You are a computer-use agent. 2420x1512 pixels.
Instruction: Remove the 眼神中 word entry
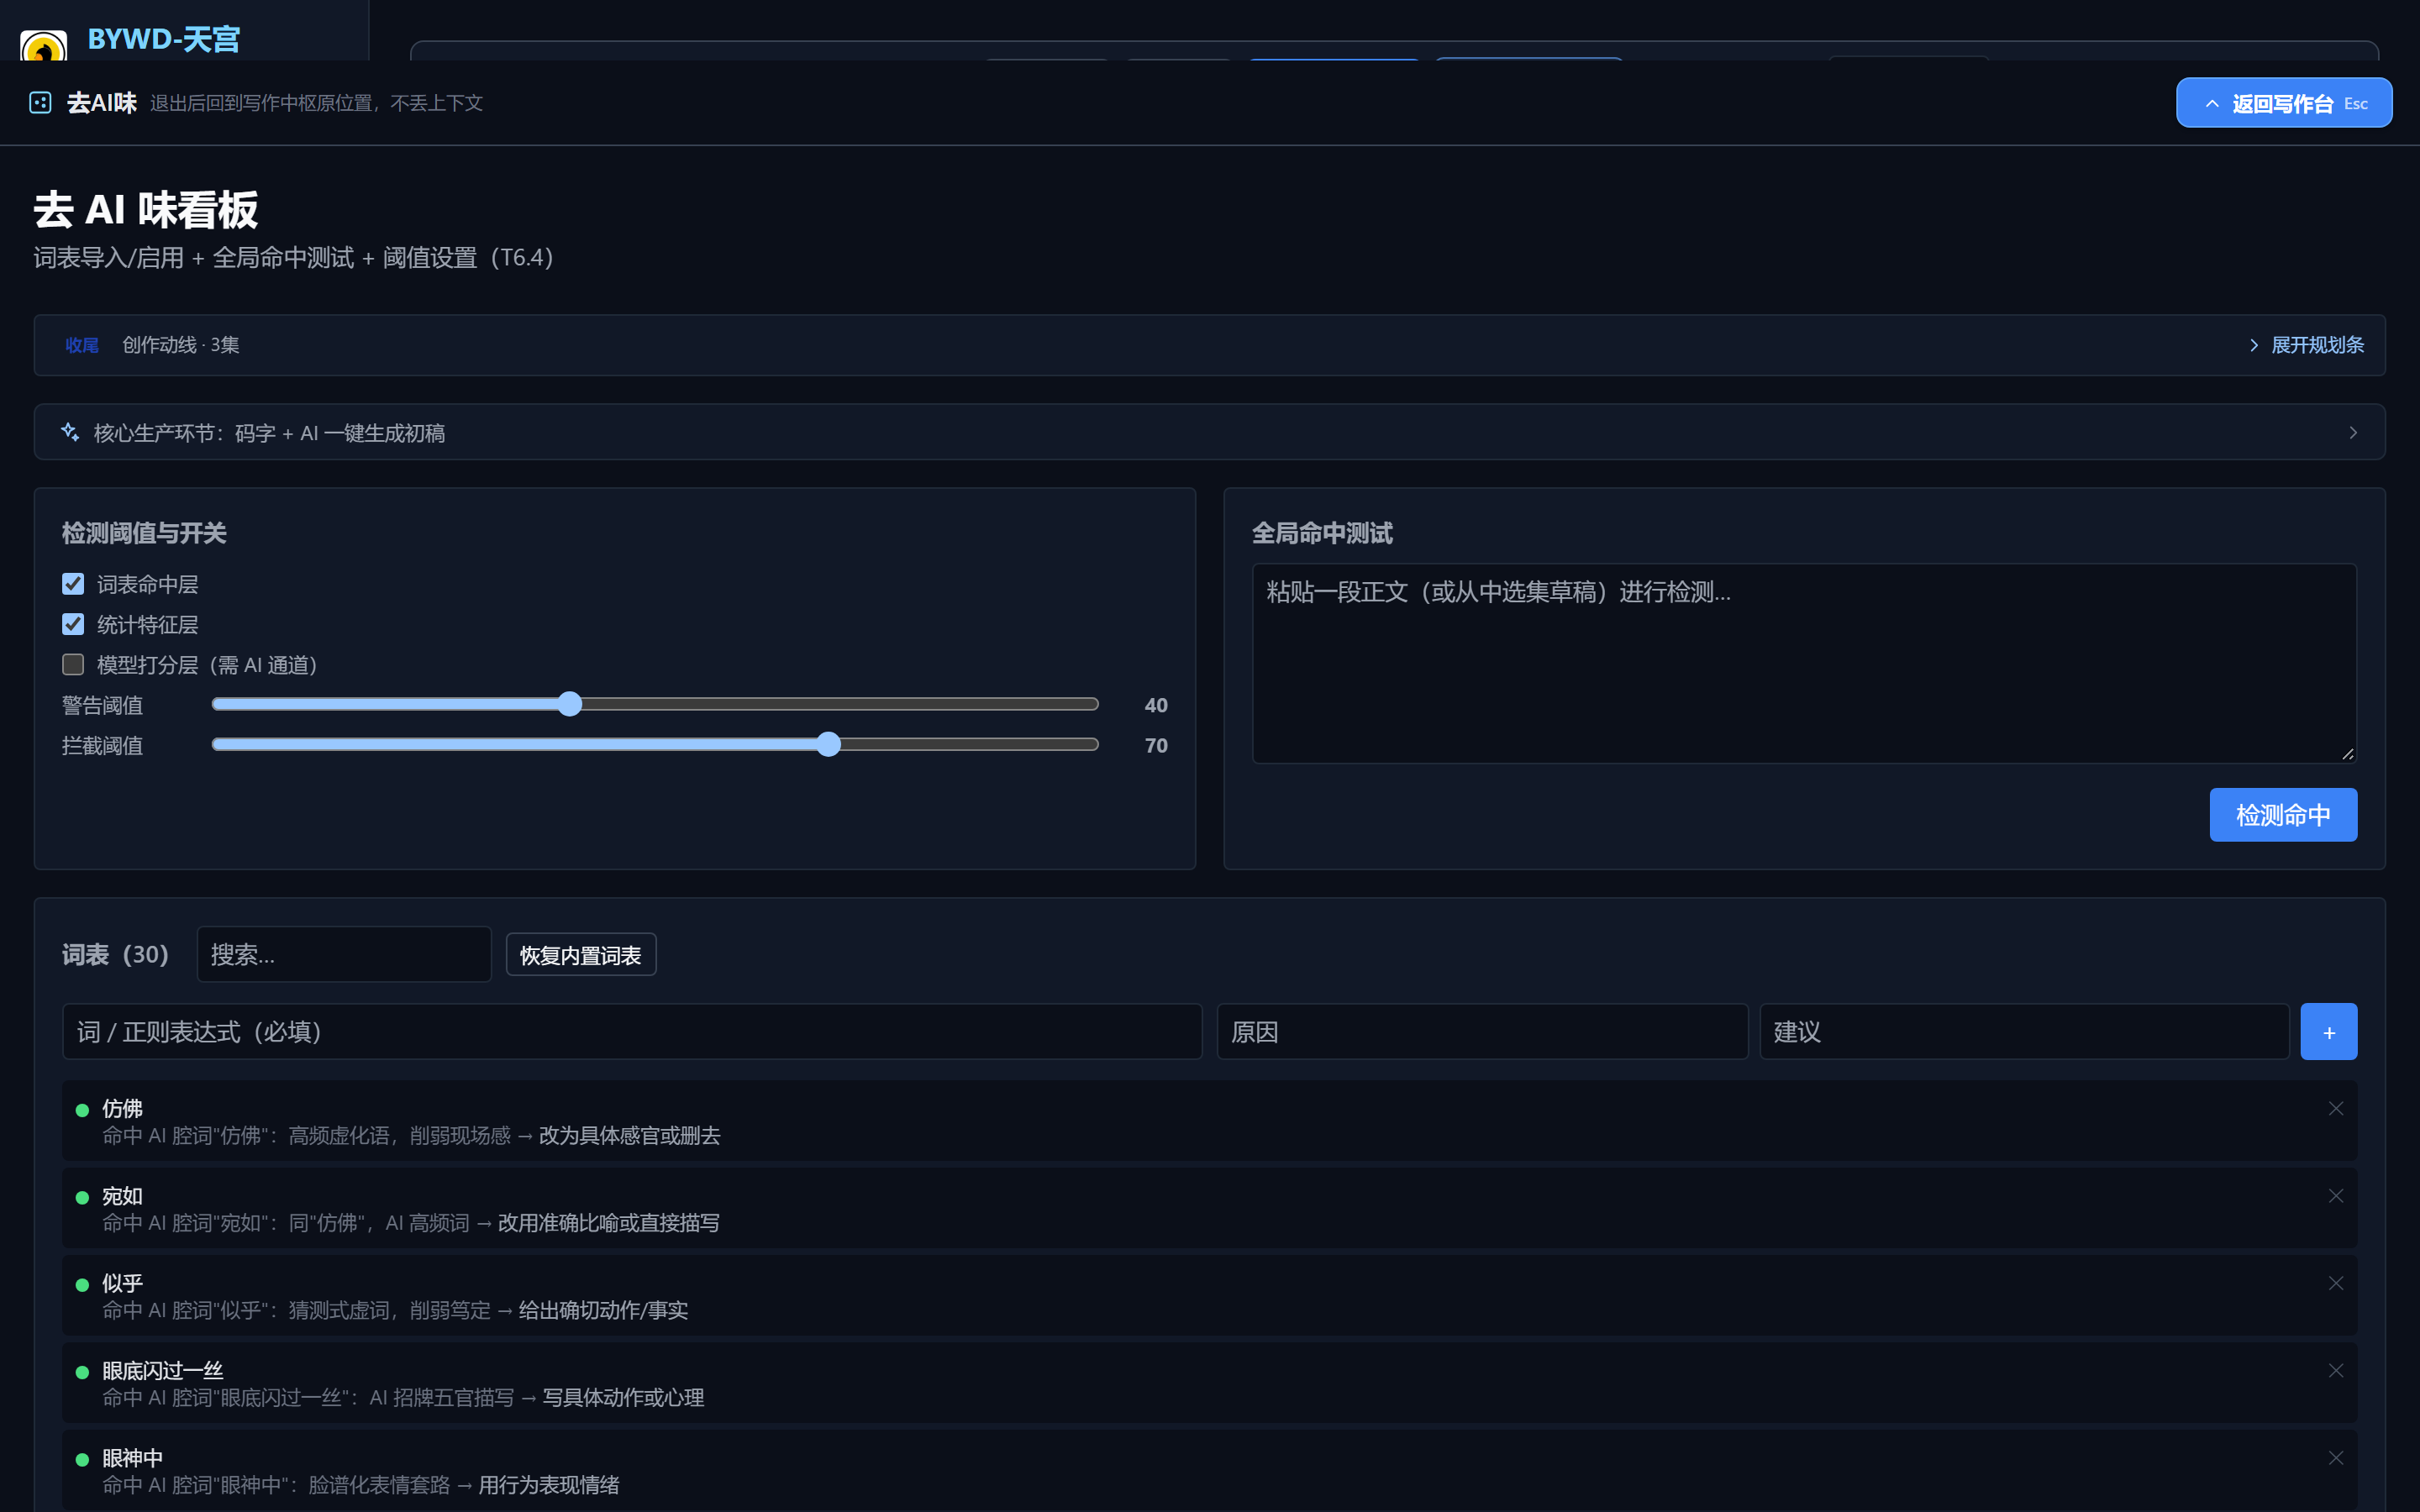click(2335, 1458)
